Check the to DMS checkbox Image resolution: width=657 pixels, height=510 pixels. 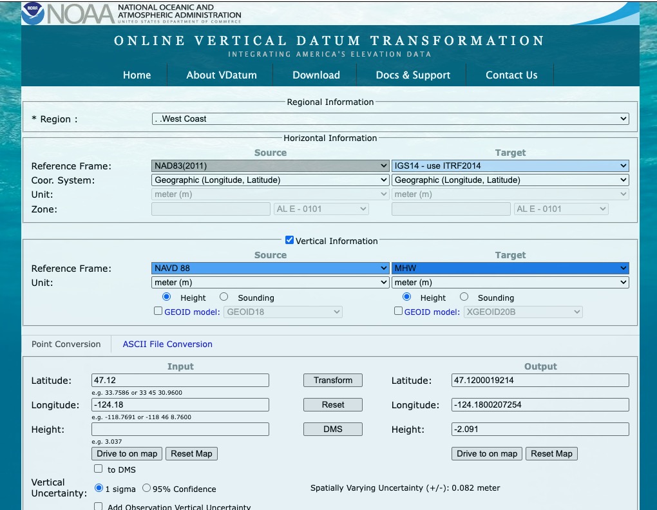click(99, 469)
